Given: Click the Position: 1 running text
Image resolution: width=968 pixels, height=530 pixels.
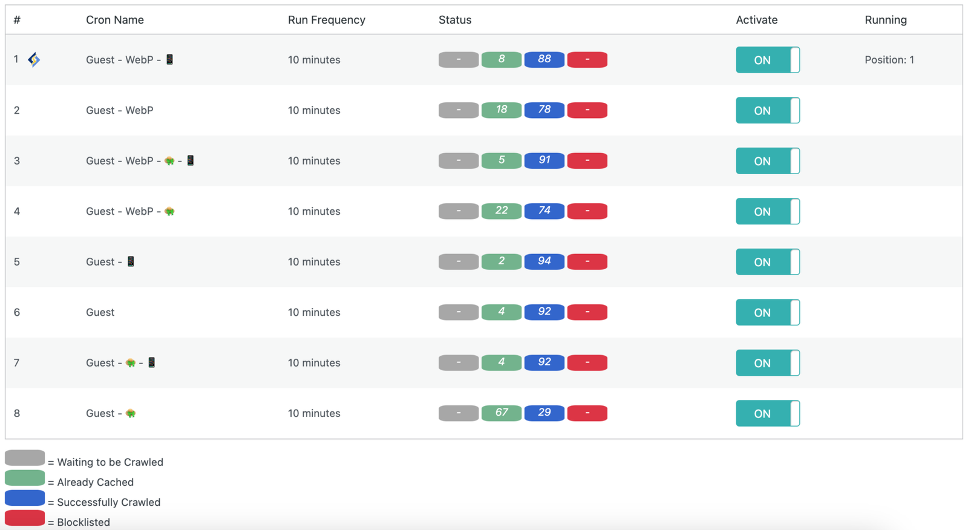Looking at the screenshot, I should [x=889, y=60].
